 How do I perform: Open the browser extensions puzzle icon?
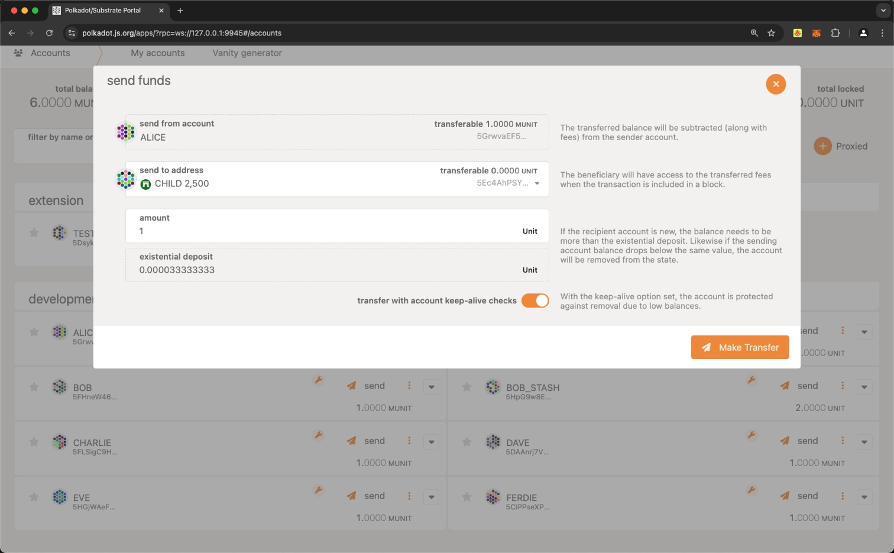pos(835,33)
